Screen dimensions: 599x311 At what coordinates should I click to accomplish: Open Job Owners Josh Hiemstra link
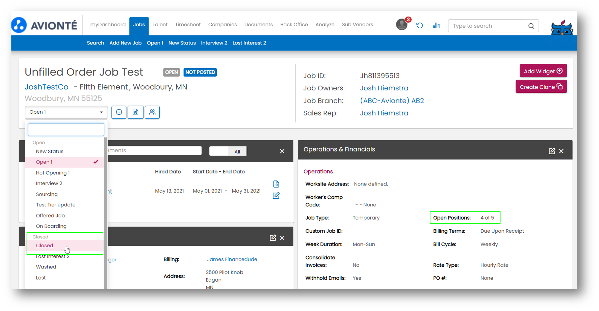[x=384, y=88]
